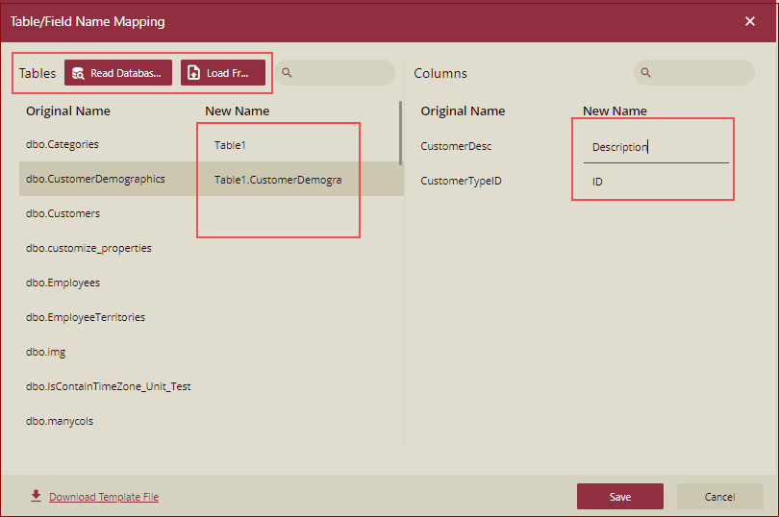
Task: Click the Description new name field
Action: tap(656, 147)
